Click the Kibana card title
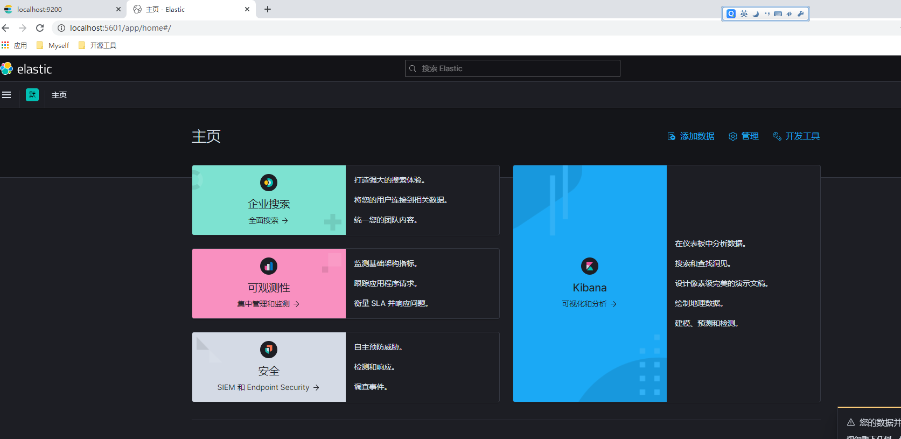Screen dimensions: 901x439 point(590,288)
